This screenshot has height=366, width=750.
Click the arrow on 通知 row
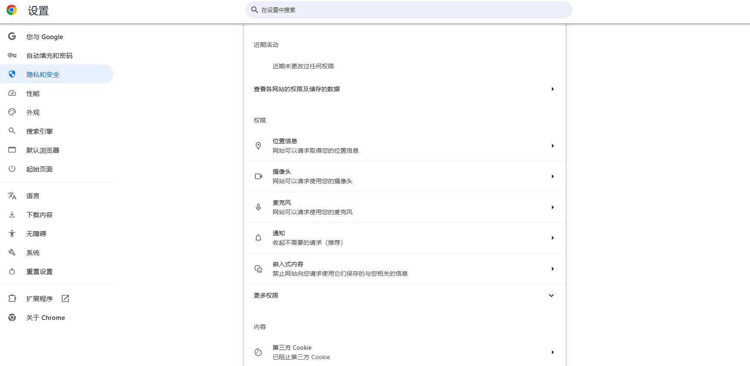[x=553, y=238]
